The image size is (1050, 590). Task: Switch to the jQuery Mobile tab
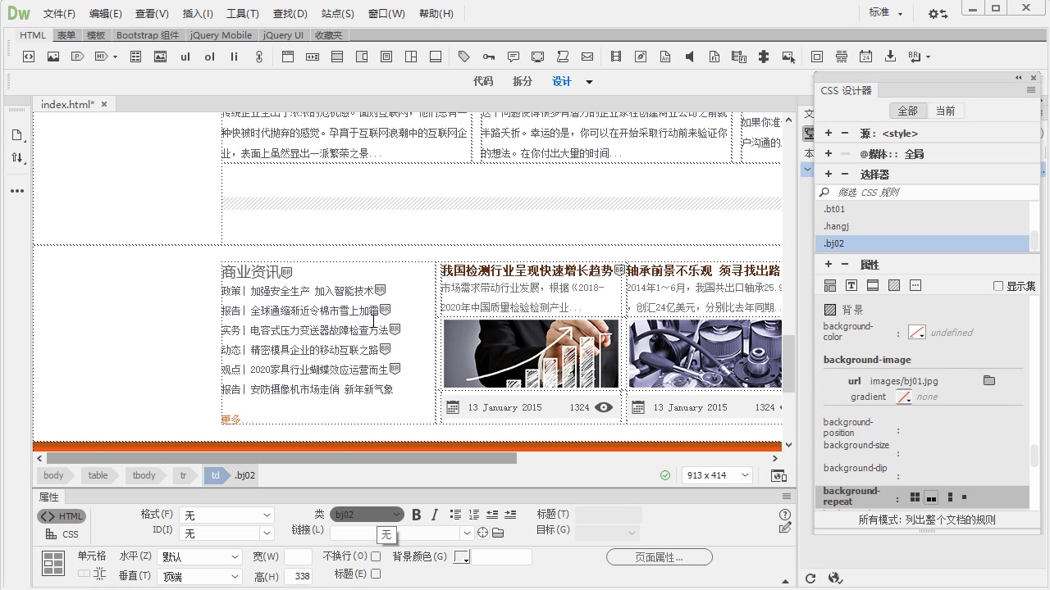(x=221, y=35)
